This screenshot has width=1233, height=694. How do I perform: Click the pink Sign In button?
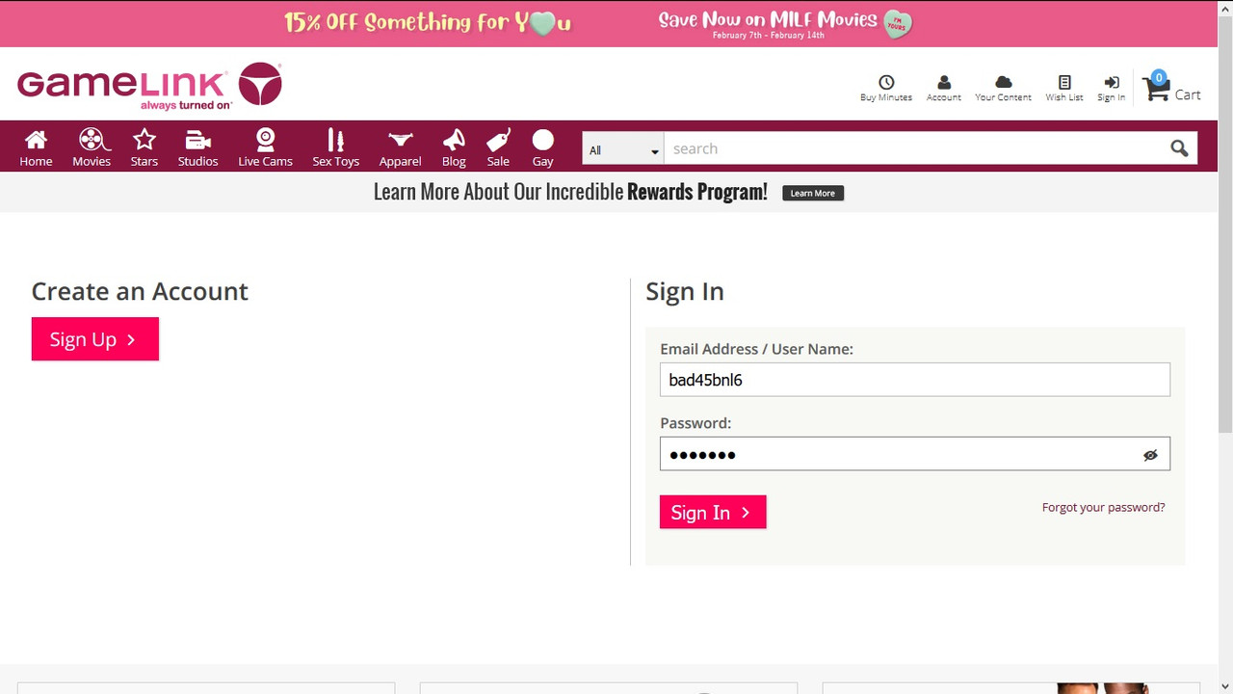coord(713,512)
